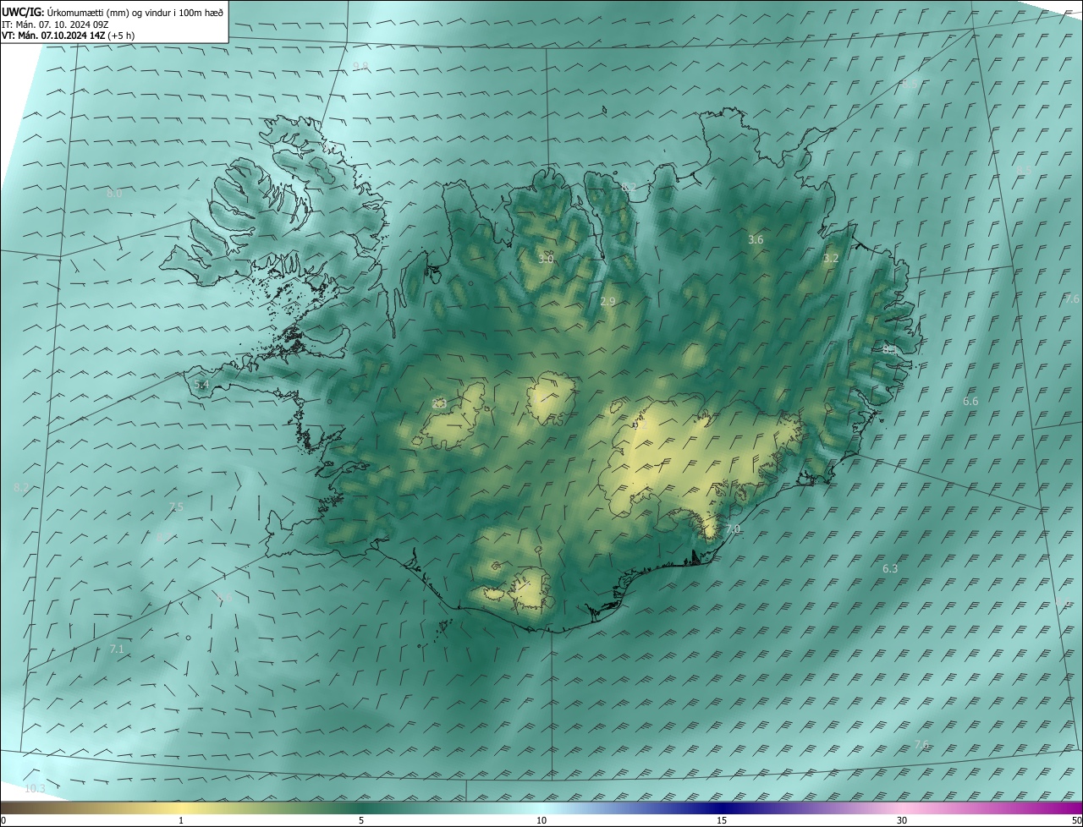
Task: Click the '1' tick on the color scale
Action: pos(181,821)
